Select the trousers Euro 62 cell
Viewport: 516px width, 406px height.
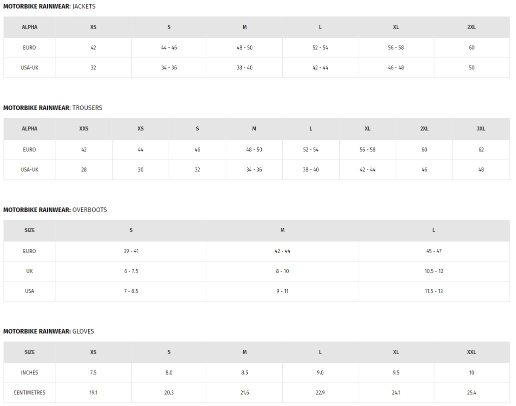pos(481,150)
